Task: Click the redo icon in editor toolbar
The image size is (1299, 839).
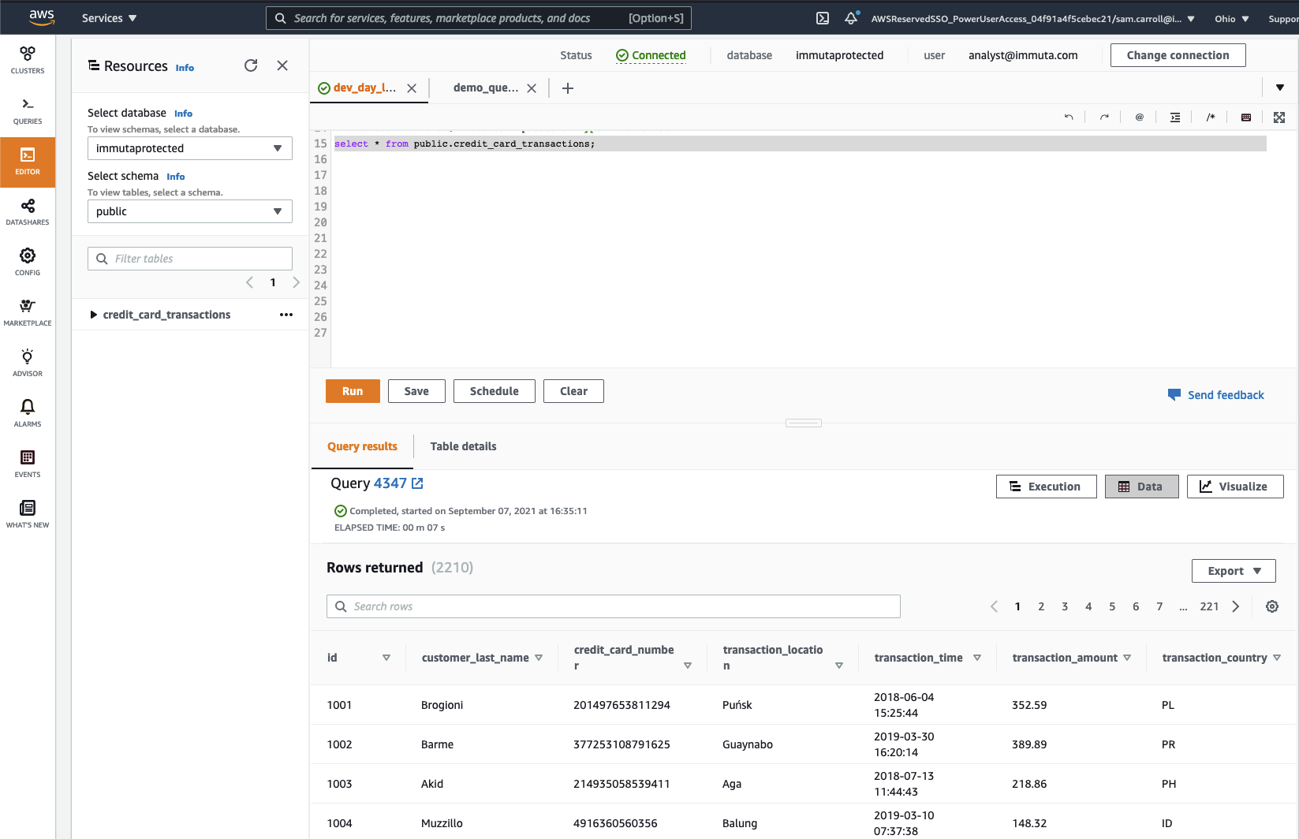Action: pyautogui.click(x=1104, y=117)
